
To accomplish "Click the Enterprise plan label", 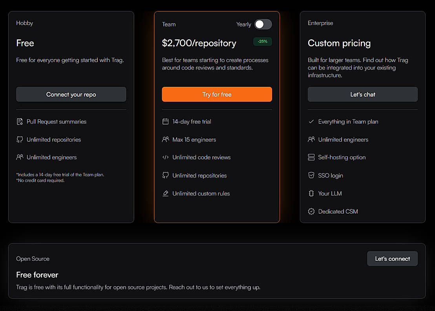I will point(320,23).
